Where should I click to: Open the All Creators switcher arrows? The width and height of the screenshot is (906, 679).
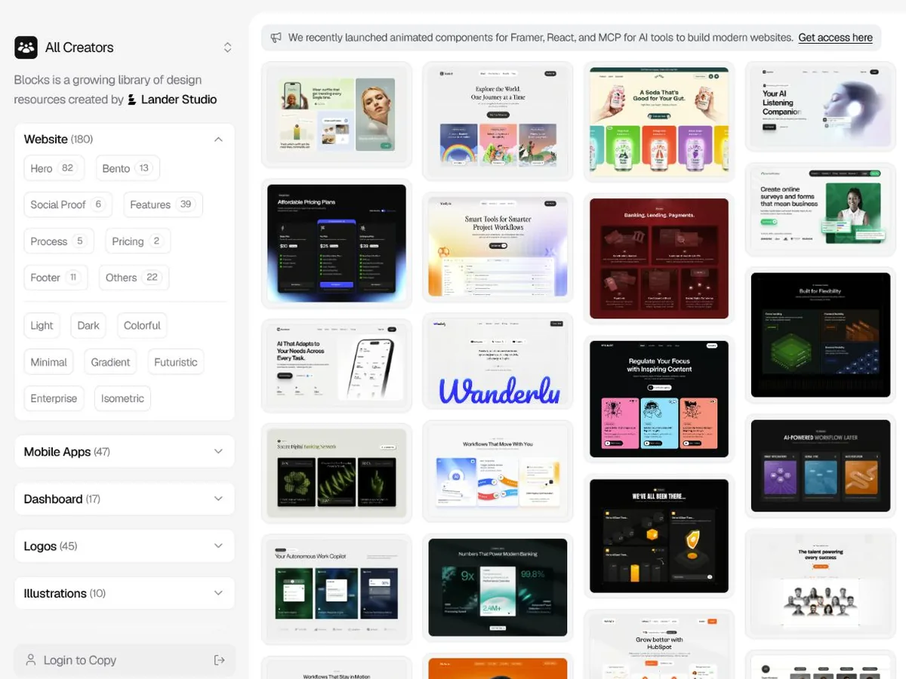pyautogui.click(x=227, y=48)
